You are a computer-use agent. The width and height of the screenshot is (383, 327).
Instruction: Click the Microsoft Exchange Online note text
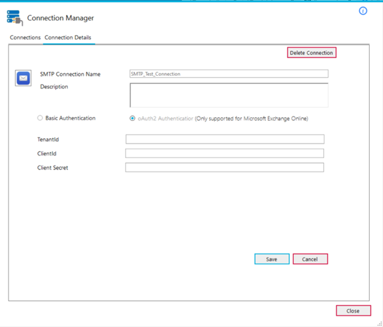tap(251, 119)
